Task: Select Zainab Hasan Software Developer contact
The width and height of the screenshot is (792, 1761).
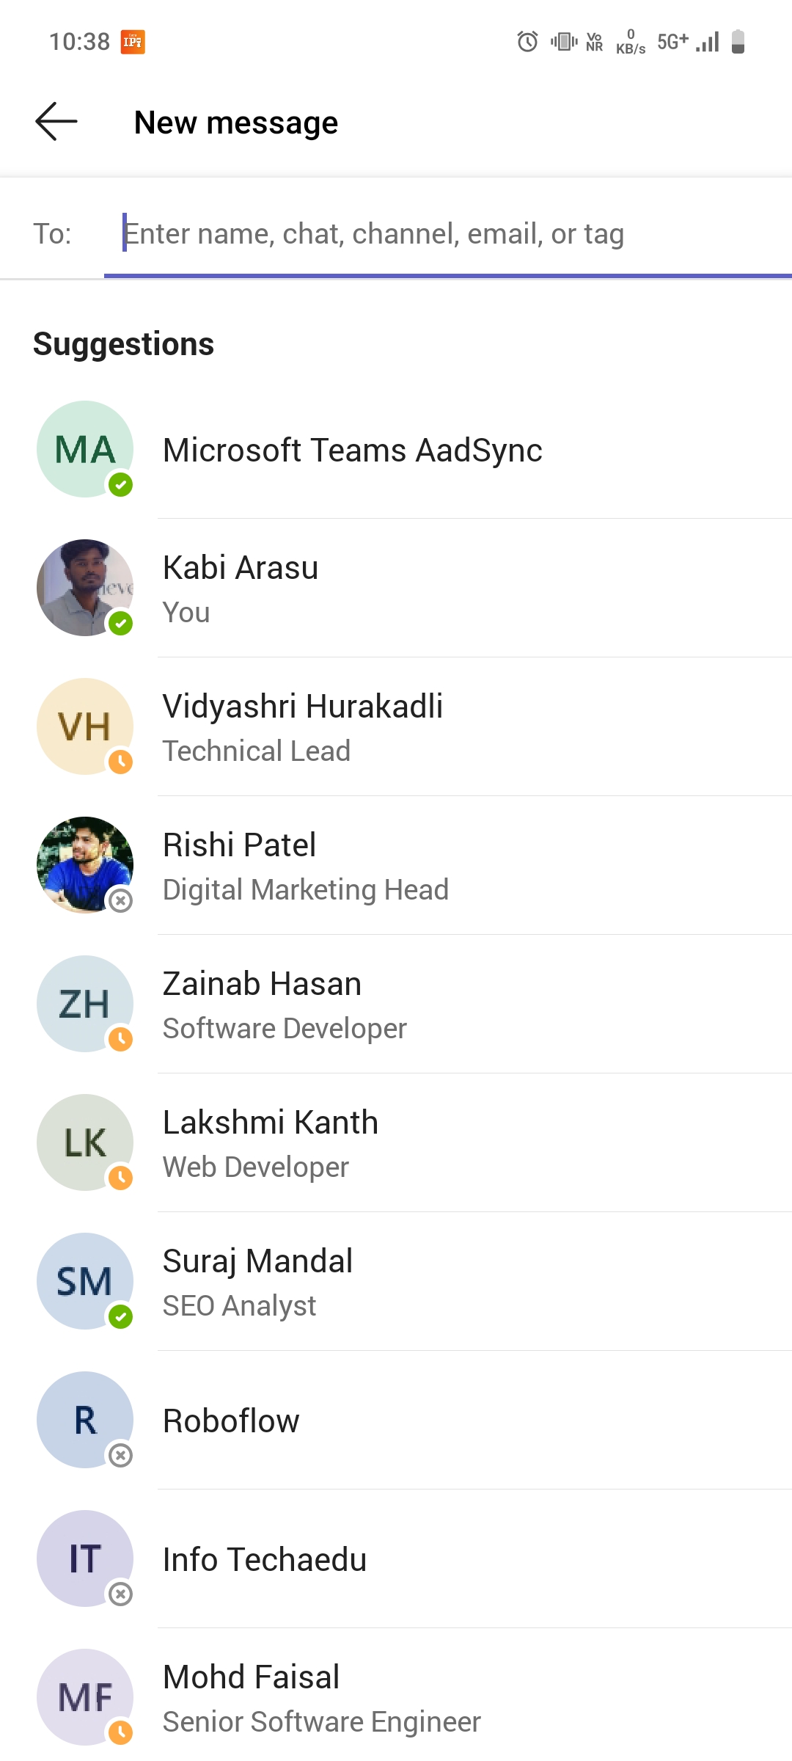Action: point(396,1004)
